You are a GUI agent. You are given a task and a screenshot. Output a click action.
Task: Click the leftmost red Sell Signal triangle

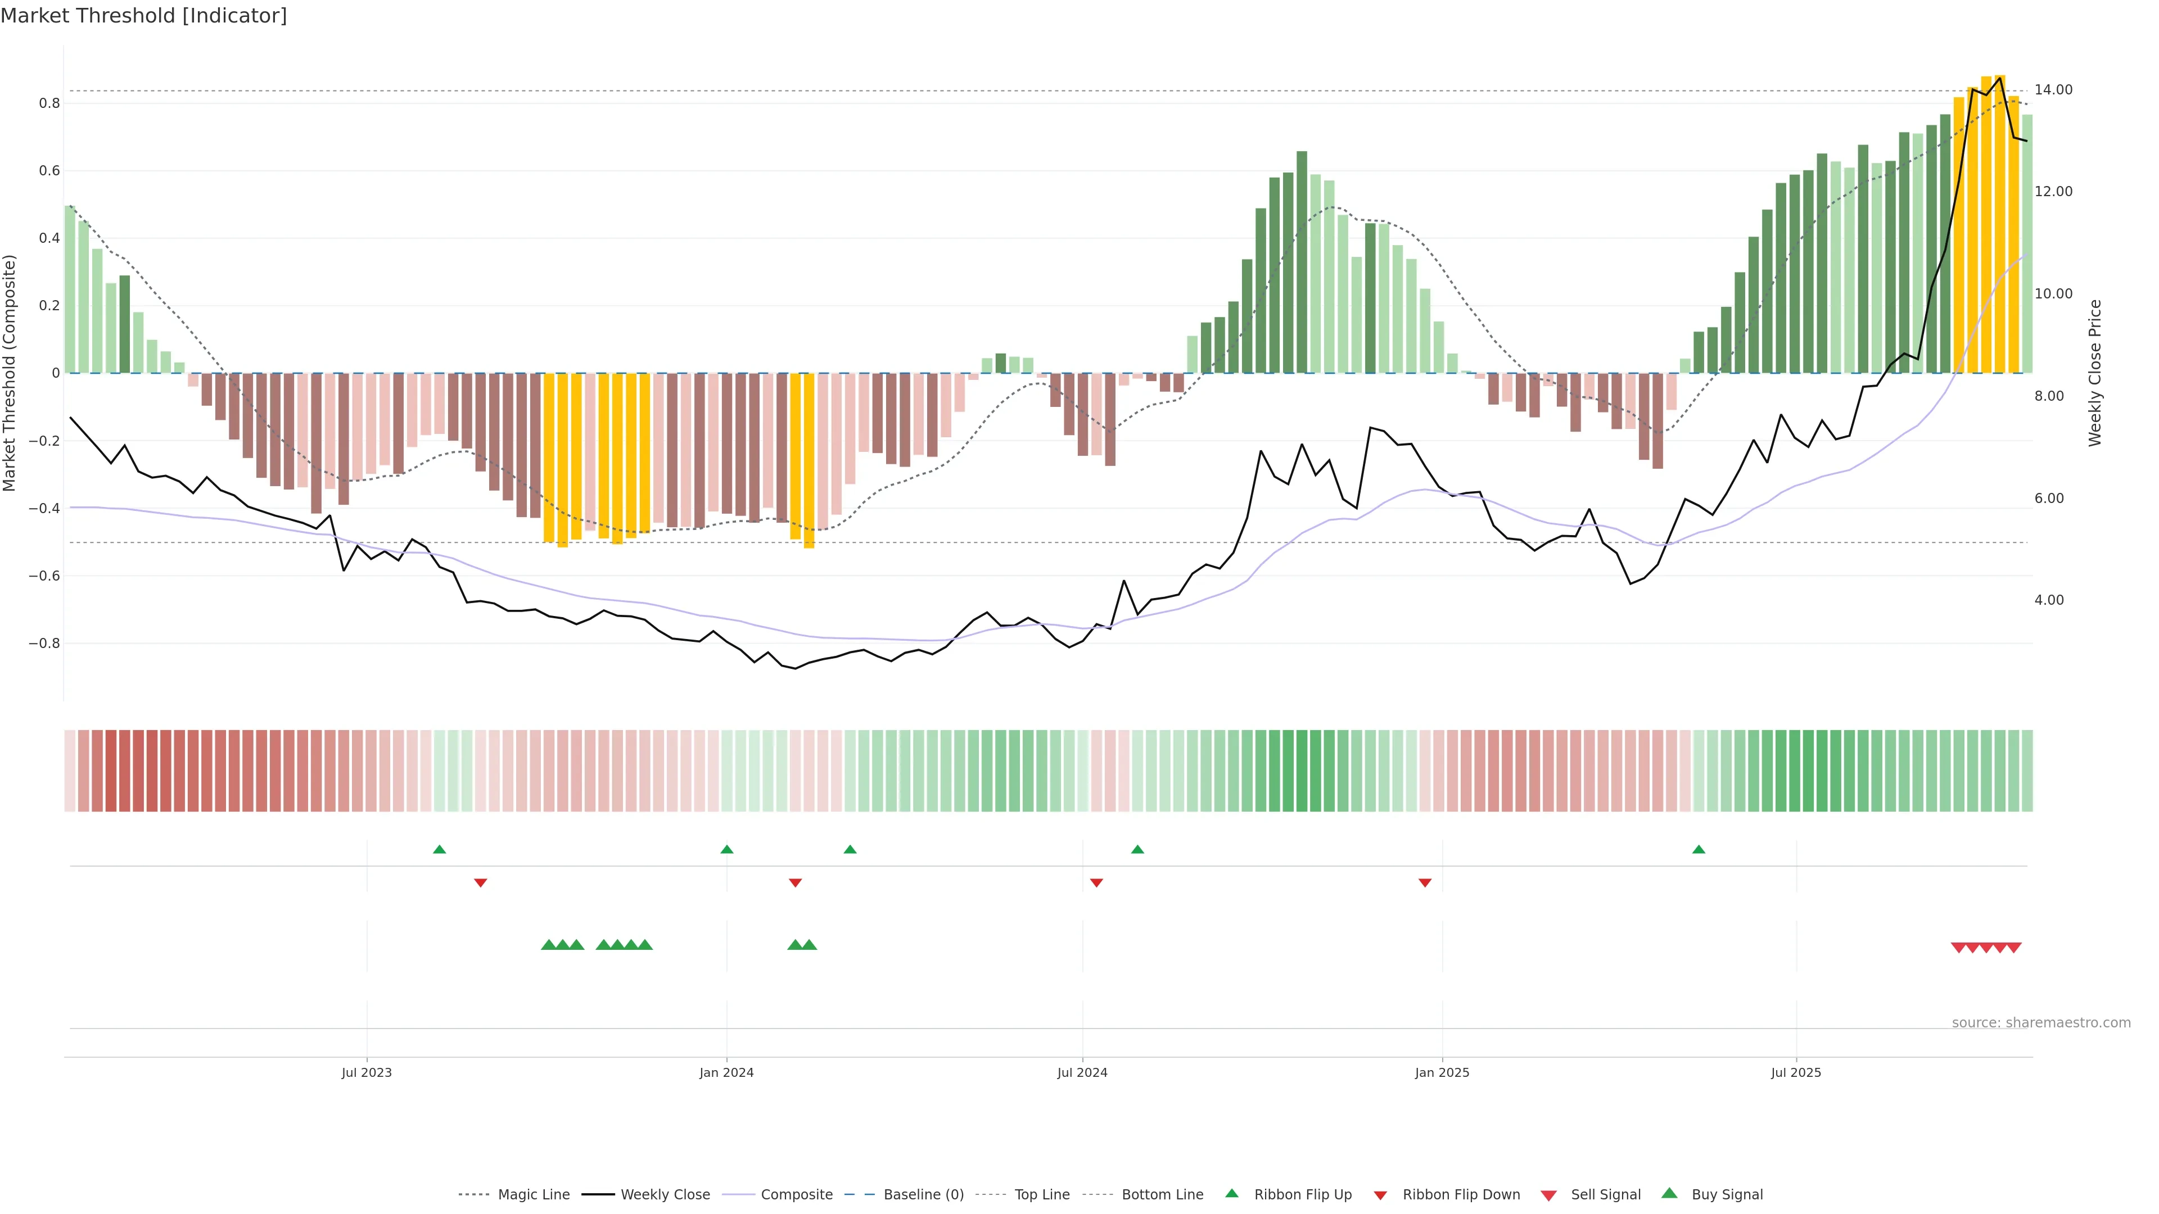pos(1959,948)
